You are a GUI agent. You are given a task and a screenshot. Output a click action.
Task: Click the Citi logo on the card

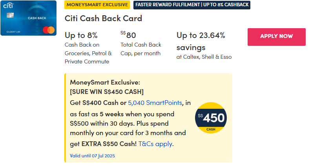9,5
